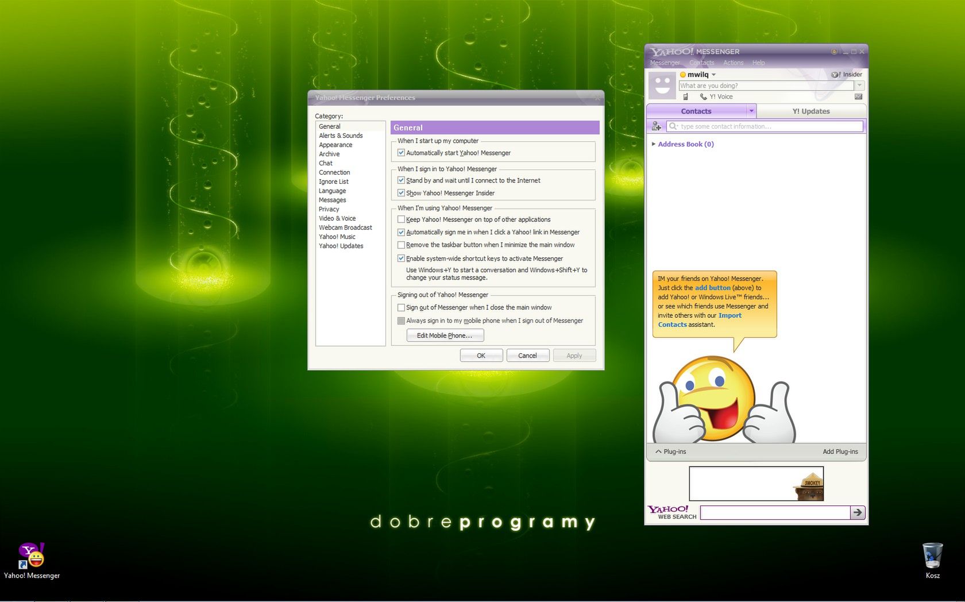Open the Contacts menu in menu bar
This screenshot has width=965, height=602.
pyautogui.click(x=701, y=63)
